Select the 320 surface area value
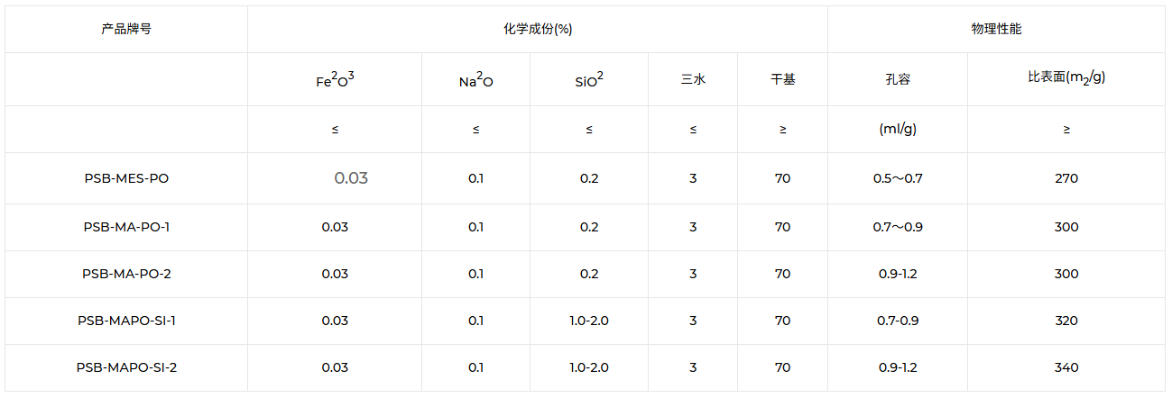1172x398 pixels. (1066, 321)
